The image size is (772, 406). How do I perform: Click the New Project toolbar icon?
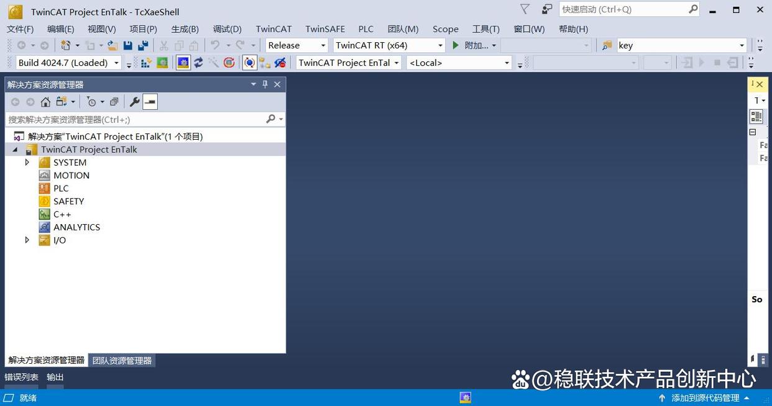[66, 45]
